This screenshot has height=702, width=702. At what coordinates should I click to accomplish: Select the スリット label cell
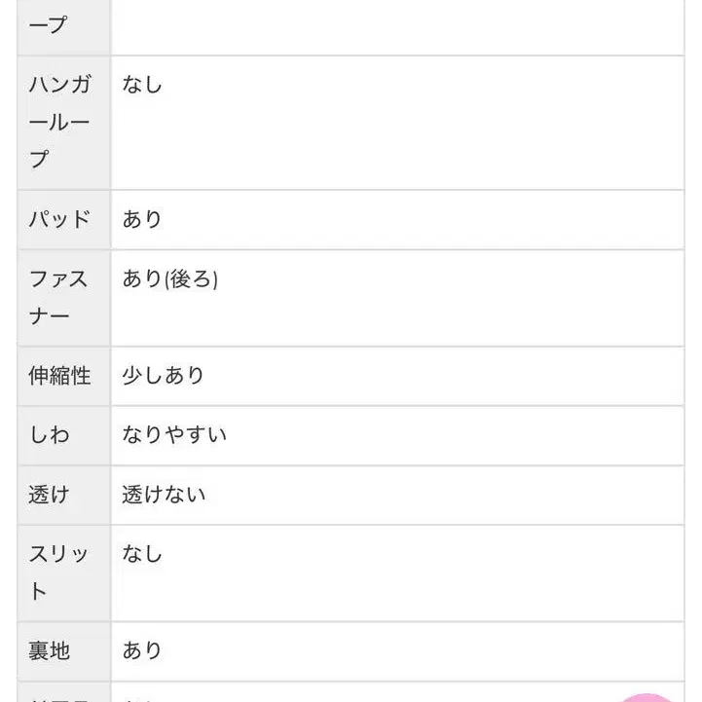(64, 573)
